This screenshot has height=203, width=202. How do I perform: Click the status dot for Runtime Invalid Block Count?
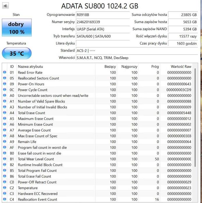coord(5,165)
